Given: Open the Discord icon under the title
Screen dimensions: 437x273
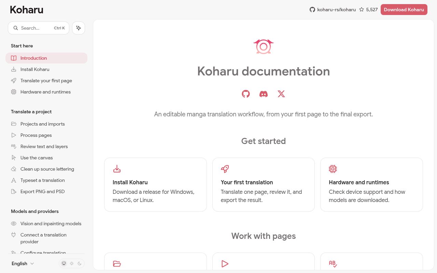Looking at the screenshot, I should [264, 94].
